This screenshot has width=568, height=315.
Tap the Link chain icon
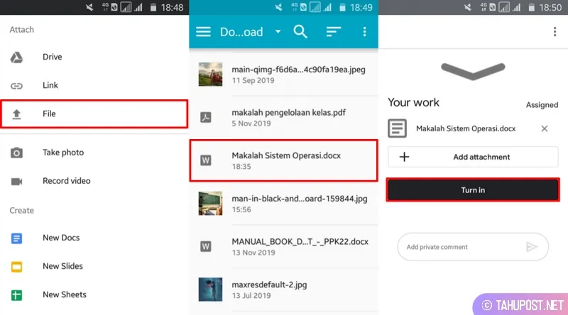coord(16,86)
